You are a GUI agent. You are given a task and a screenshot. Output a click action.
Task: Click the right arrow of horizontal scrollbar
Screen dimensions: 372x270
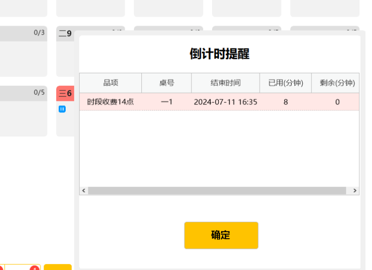[354, 191]
